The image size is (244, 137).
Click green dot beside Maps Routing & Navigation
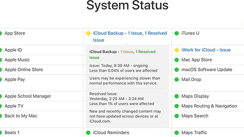[x=177, y=106]
